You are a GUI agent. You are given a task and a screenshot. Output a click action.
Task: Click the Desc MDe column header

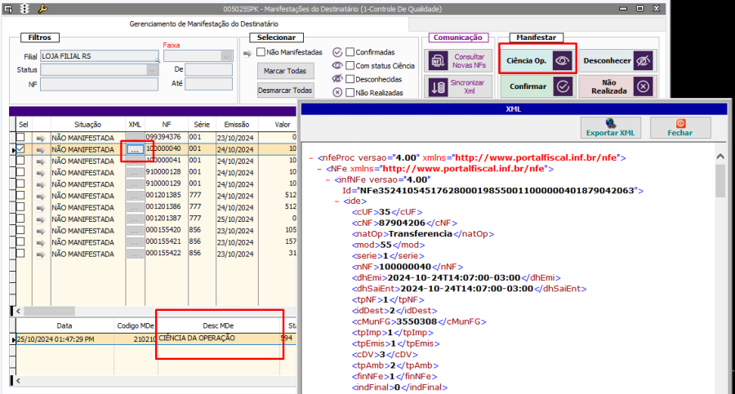(218, 325)
